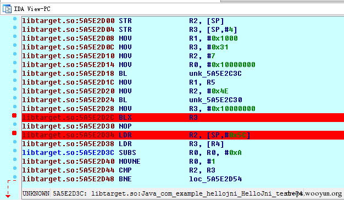Screen dimensions: 344x200
Task: Toggle breakpoint dot at address 5A5E2D1C
Action: (15, 80)
